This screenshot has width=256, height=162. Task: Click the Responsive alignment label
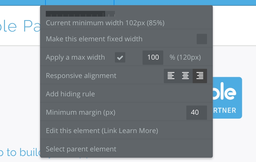tap(81, 76)
